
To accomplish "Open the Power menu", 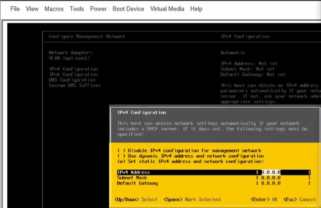I will tap(98, 9).
